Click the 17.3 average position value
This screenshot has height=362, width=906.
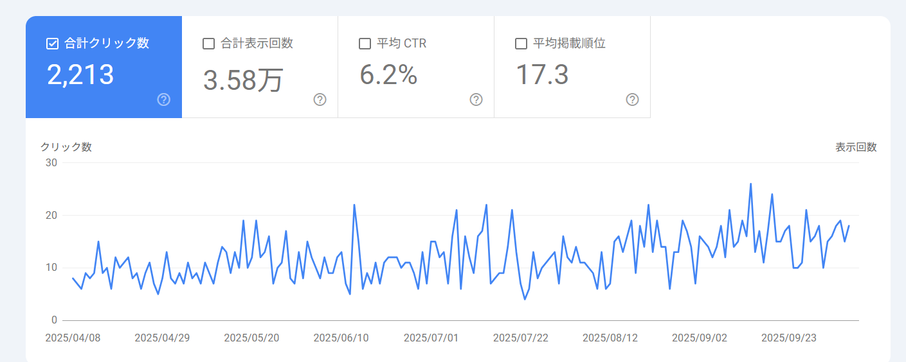tap(542, 75)
